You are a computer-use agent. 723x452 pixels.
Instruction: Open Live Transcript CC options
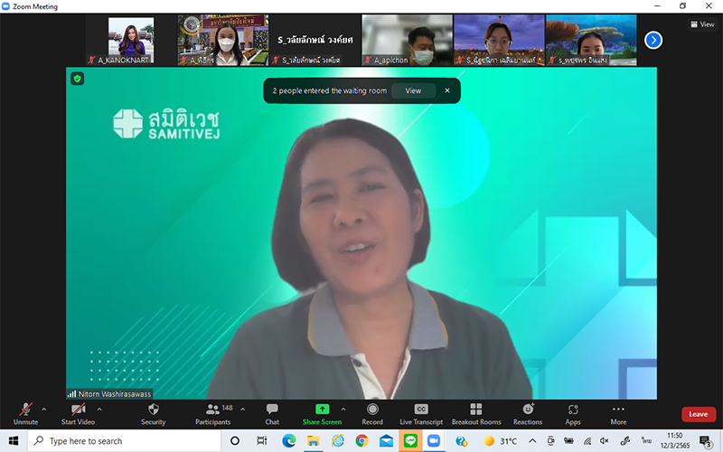pyautogui.click(x=421, y=414)
